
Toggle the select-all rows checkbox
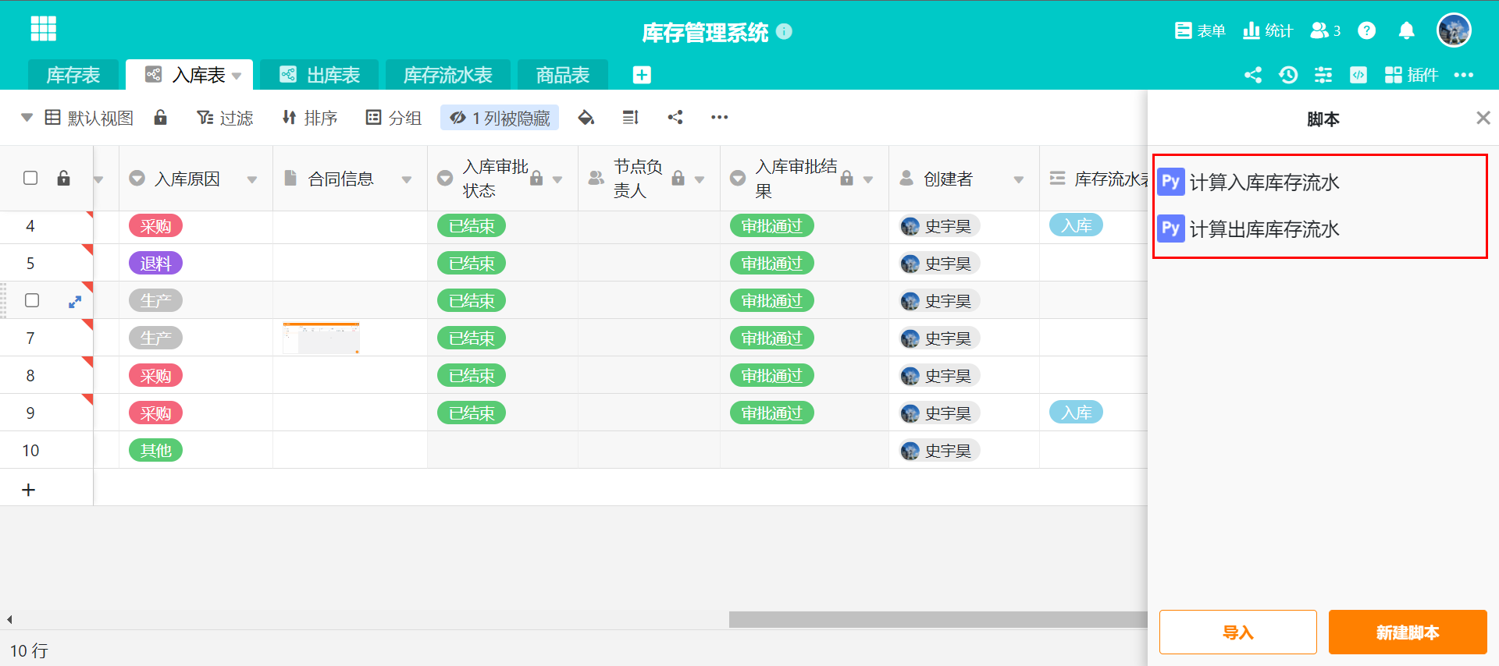[x=30, y=178]
